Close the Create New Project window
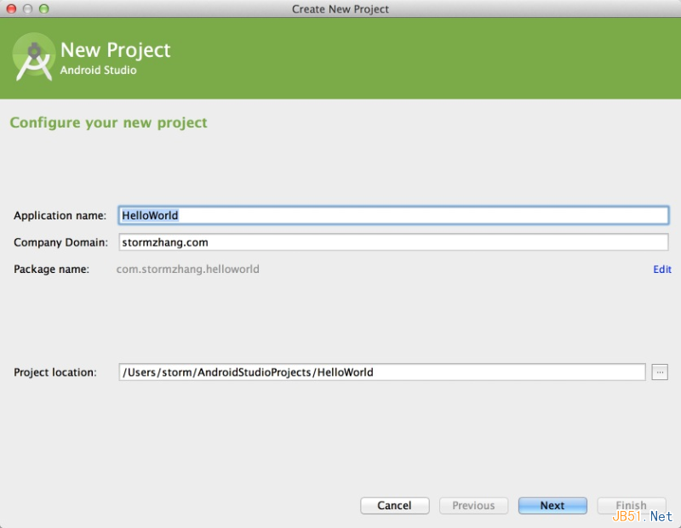Viewport: 681px width, 528px height. click(x=11, y=9)
